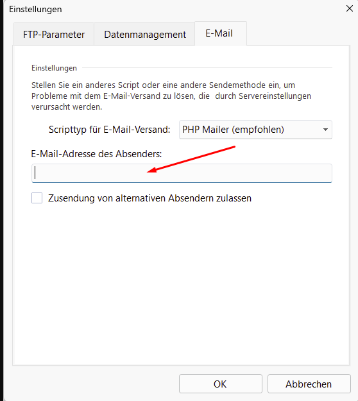Click the description paragraph about Sendemethode
The width and height of the screenshot is (358, 401).
[x=171, y=96]
